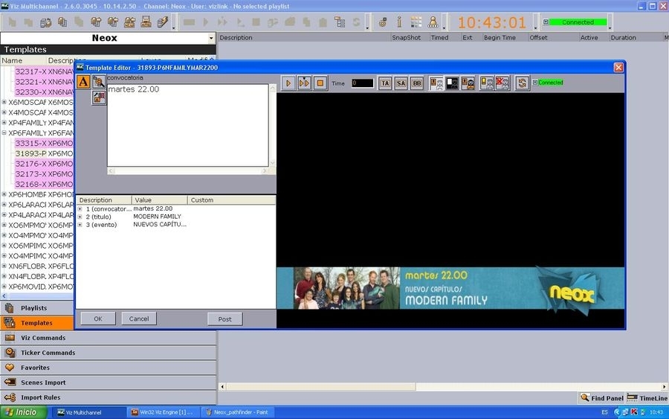Expand the XP6HOMBR template group
The height and width of the screenshot is (419, 669).
(4, 194)
